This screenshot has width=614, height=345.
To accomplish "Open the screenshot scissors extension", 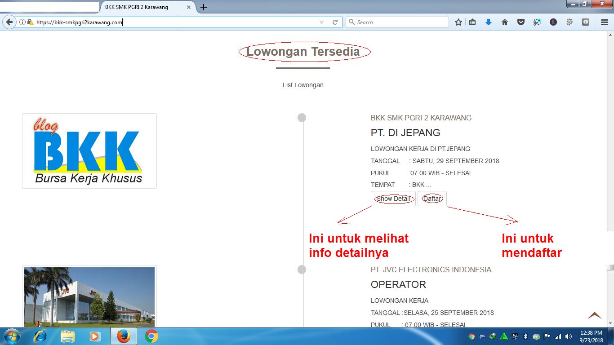I will [537, 22].
